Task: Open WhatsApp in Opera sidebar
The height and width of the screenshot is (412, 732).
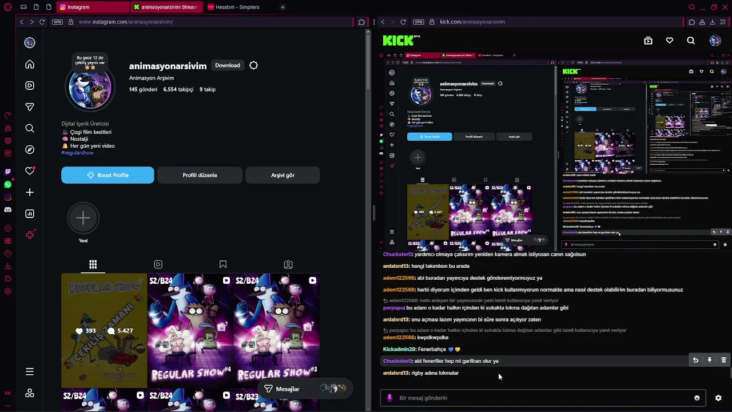Action: (x=7, y=184)
